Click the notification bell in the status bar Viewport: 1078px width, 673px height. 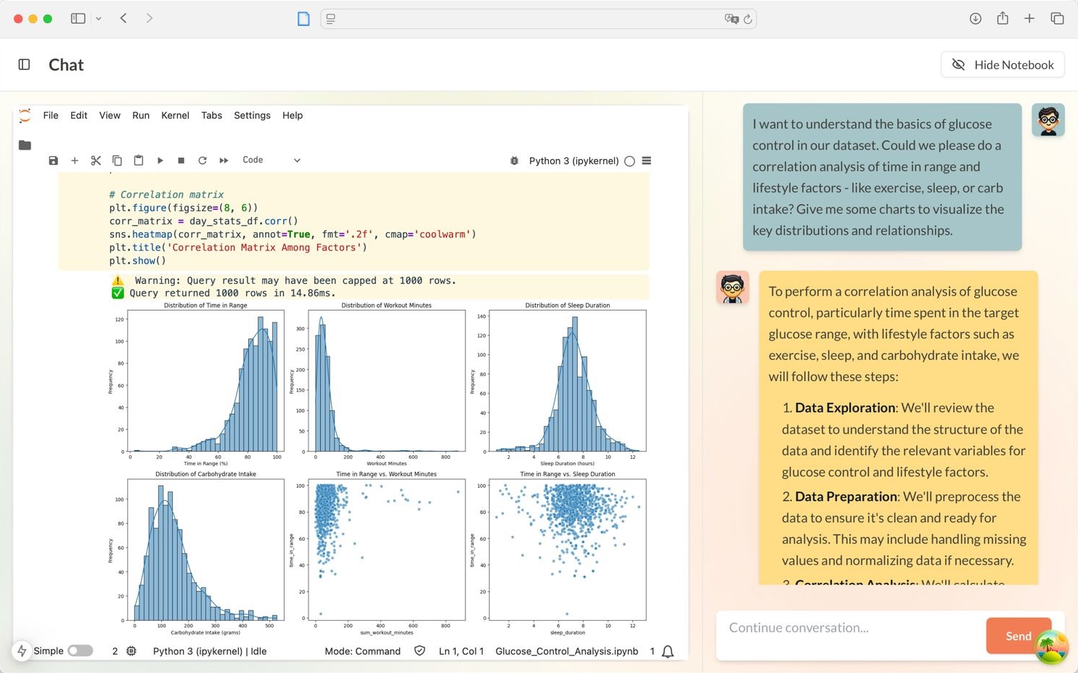(x=667, y=651)
